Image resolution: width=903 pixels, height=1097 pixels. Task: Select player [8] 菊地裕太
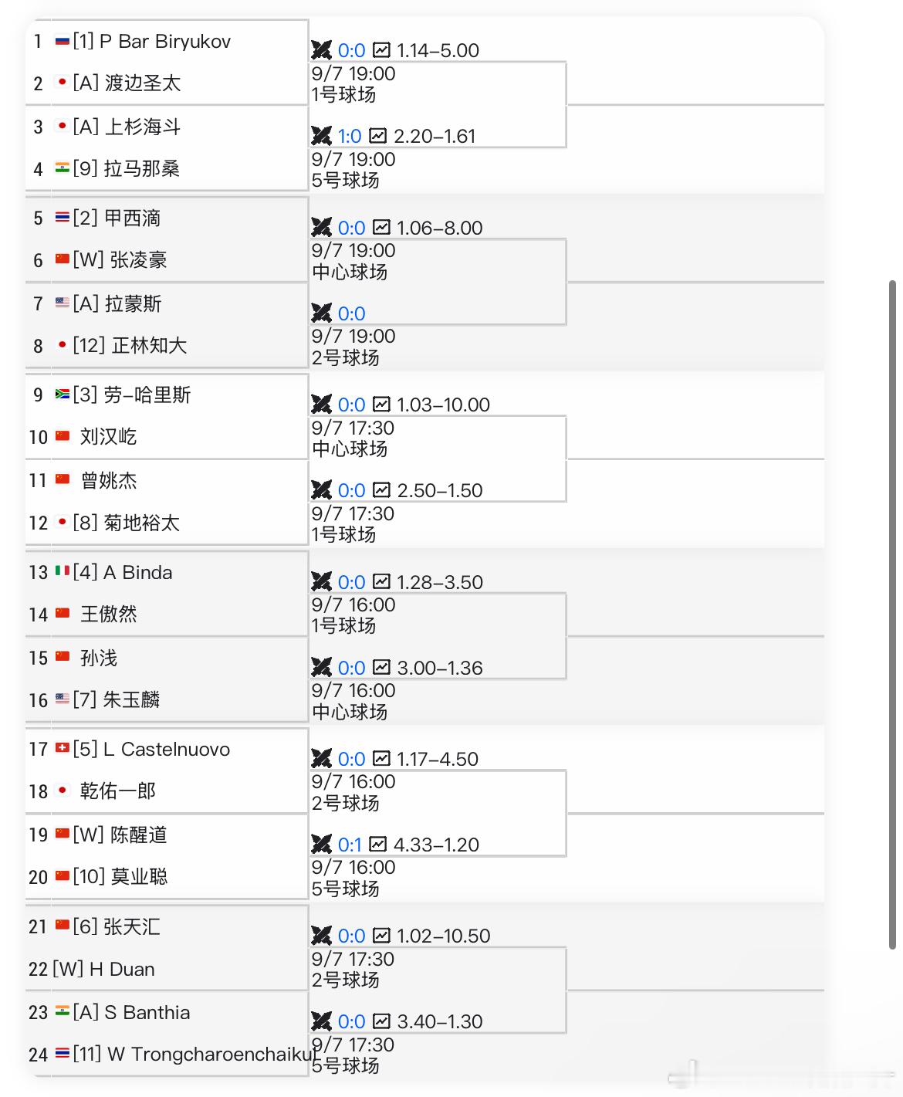(126, 523)
